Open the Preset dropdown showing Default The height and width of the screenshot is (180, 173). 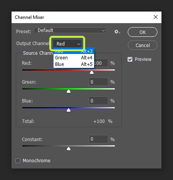(70, 30)
